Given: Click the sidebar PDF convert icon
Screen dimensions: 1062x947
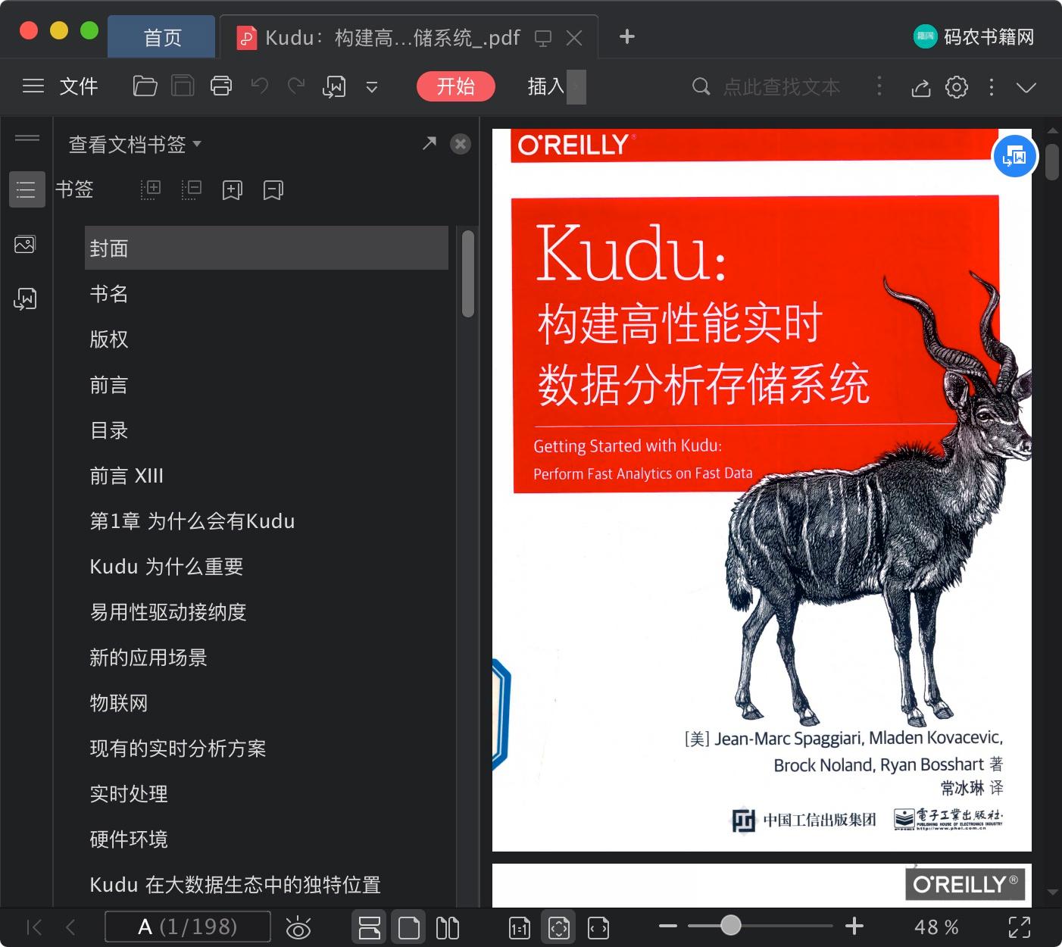Looking at the screenshot, I should click(25, 299).
